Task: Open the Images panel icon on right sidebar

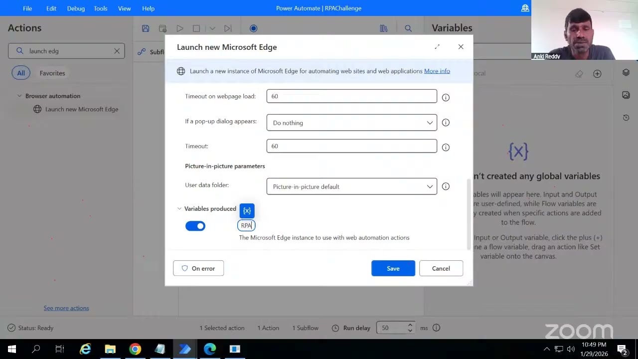Action: click(x=626, y=95)
